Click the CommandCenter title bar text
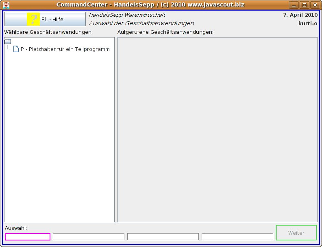The width and height of the screenshot is (322, 247). click(150, 5)
